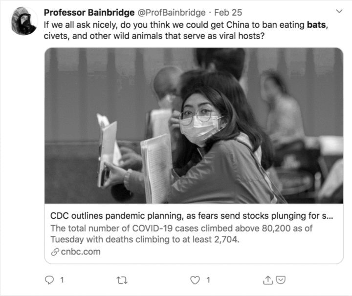
Task: Click the share upload arrow icon
Action: 268,280
